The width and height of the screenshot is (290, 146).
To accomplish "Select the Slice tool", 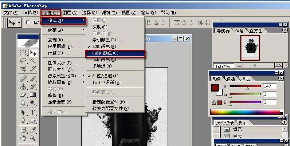I will coord(33,69).
